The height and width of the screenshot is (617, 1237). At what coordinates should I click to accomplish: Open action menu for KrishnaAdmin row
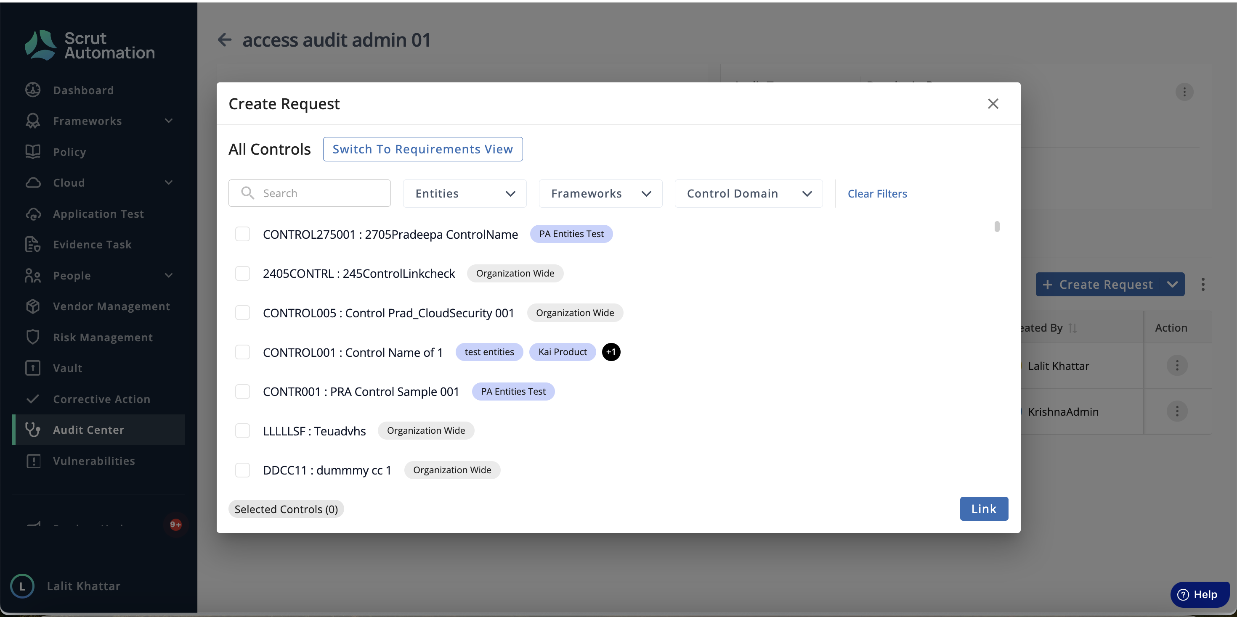click(x=1177, y=411)
